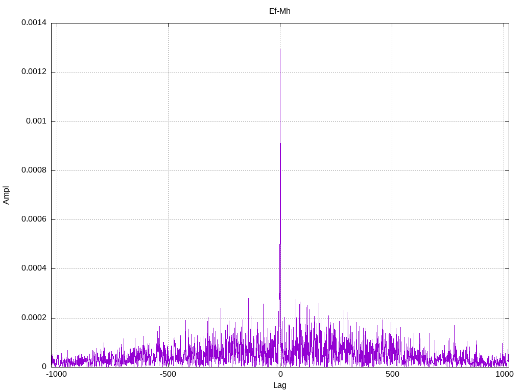Viewport: 523px width, 392px height.
Task: Click the x-axis label Lag
Action: pyautogui.click(x=279, y=385)
